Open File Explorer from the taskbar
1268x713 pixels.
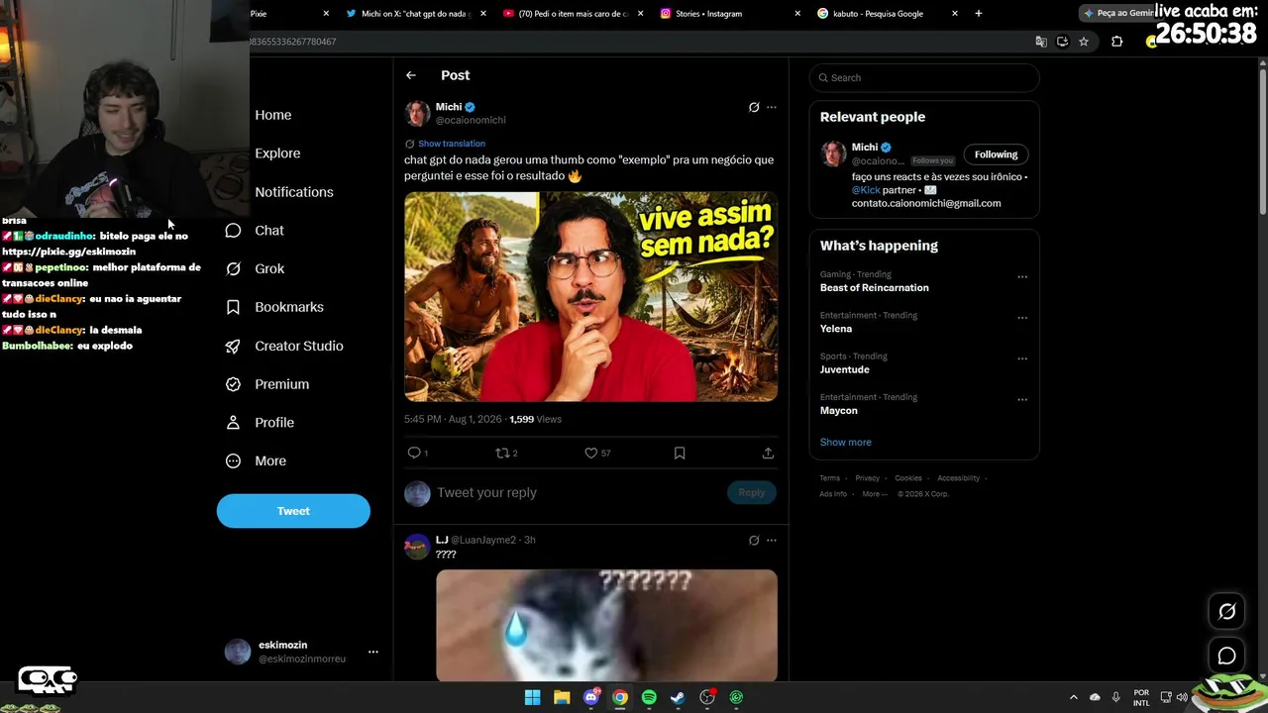562,697
